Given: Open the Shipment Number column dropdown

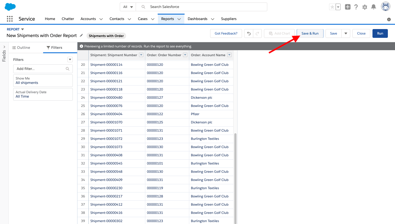Looking at the screenshot, I should click(141, 55).
